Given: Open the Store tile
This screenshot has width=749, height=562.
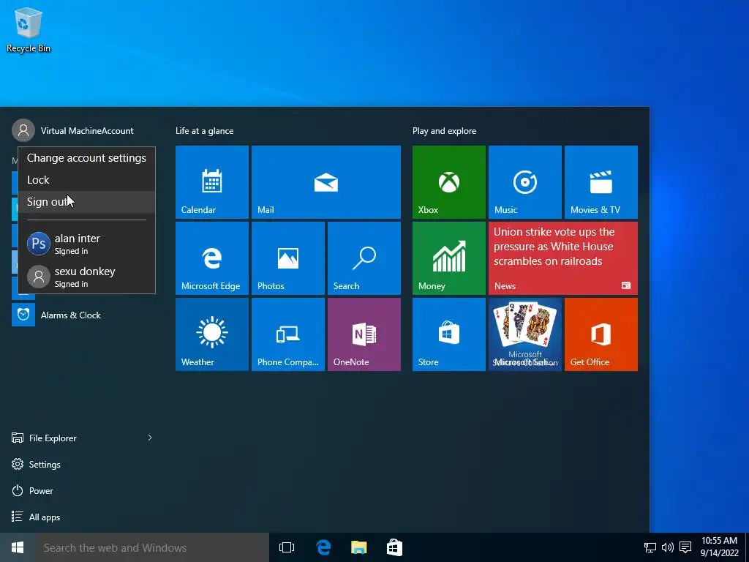Looking at the screenshot, I should pyautogui.click(x=448, y=334).
